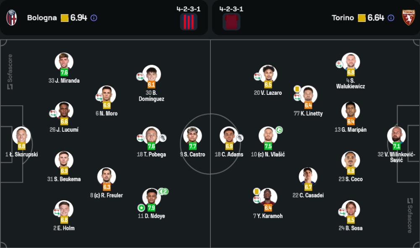This screenshot has height=248, width=420.
Task: Click Bologna's striped jersey icon
Action: pyautogui.click(x=189, y=21)
